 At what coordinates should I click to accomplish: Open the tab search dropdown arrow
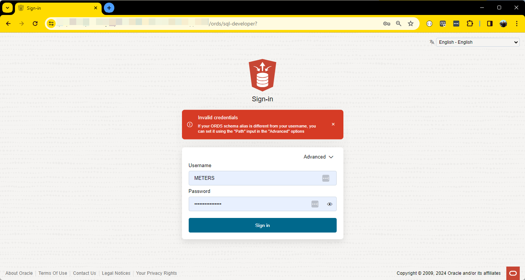[7, 8]
